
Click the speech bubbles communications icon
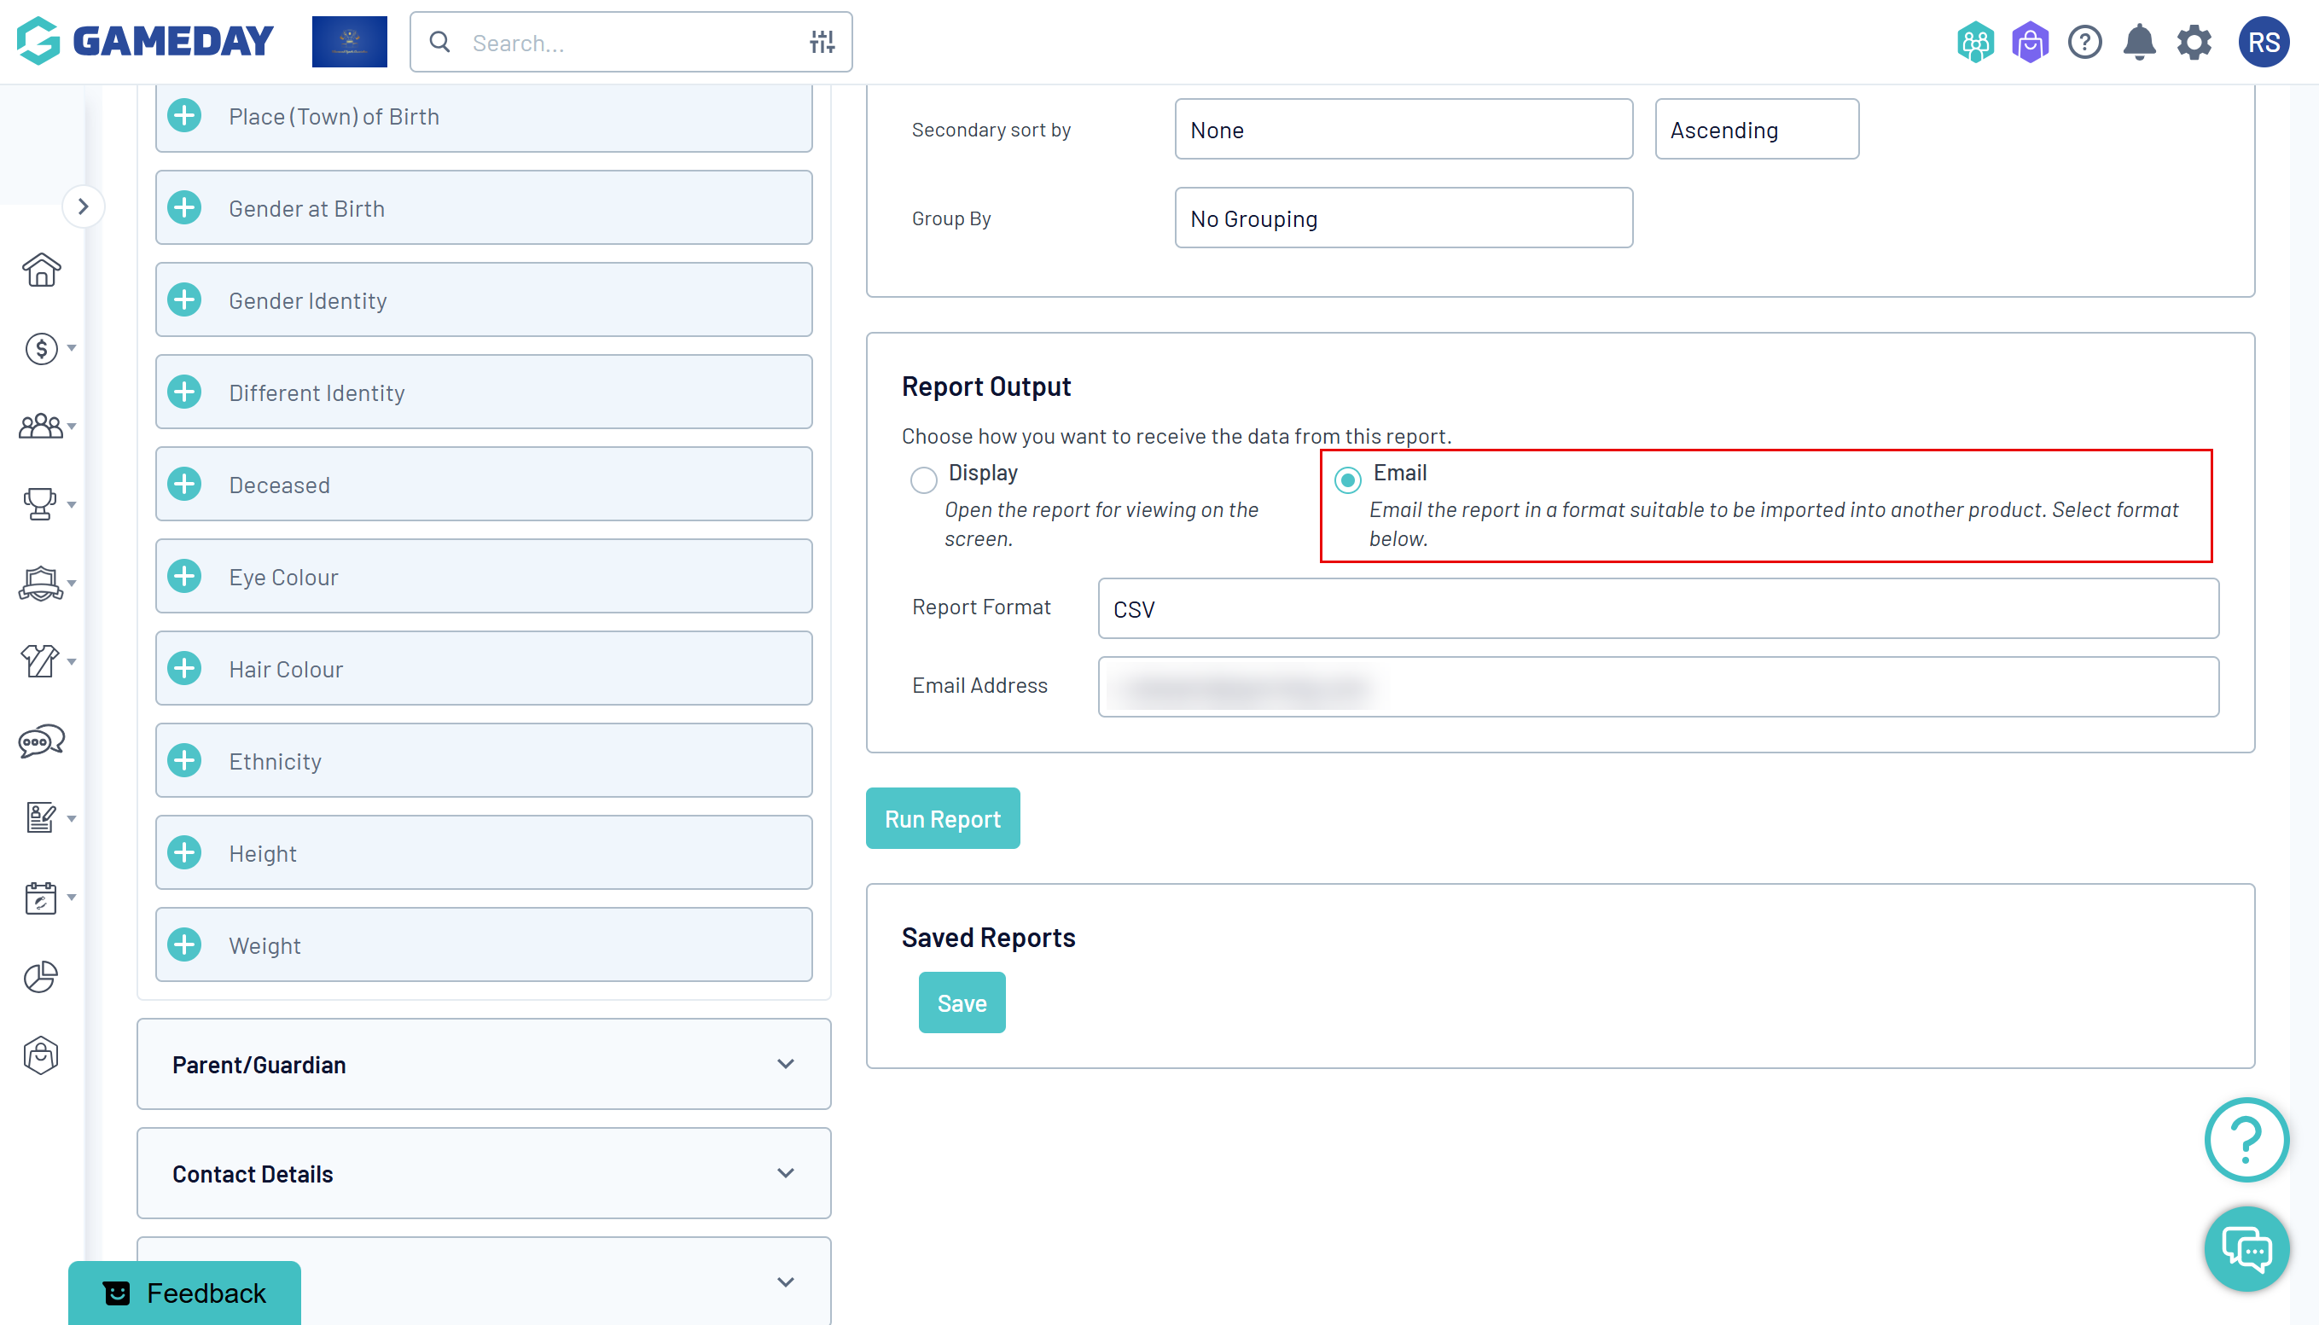click(41, 741)
